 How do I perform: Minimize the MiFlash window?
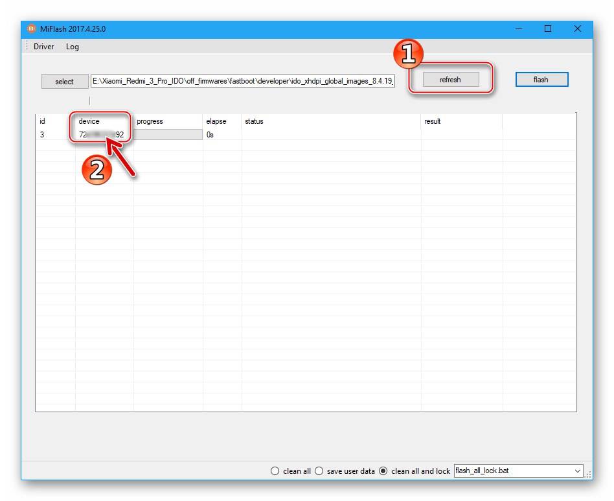[x=519, y=29]
